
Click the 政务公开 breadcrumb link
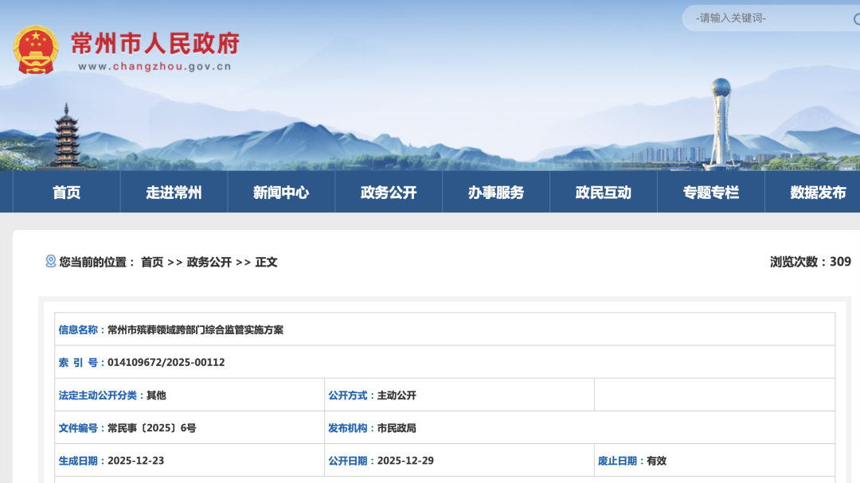pos(209,262)
